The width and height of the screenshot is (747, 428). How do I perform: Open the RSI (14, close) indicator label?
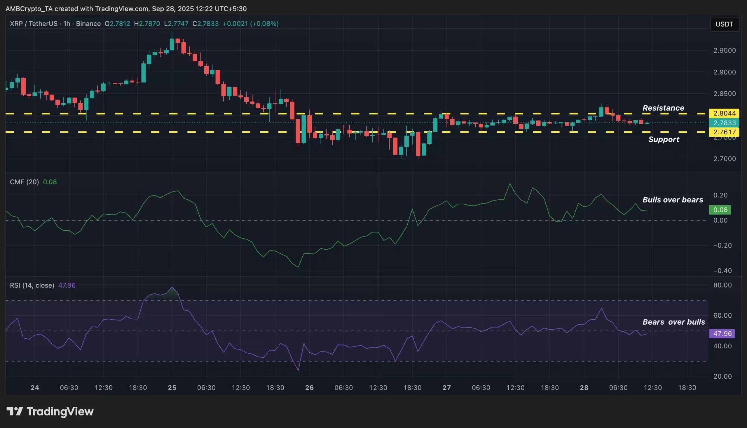32,285
